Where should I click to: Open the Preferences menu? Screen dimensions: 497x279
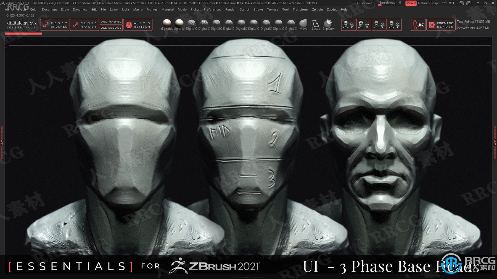pyautogui.click(x=212, y=9)
